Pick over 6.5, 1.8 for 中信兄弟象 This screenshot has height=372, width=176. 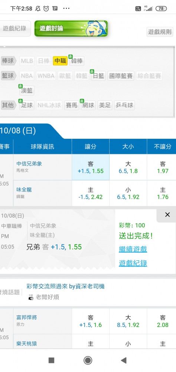(128, 167)
